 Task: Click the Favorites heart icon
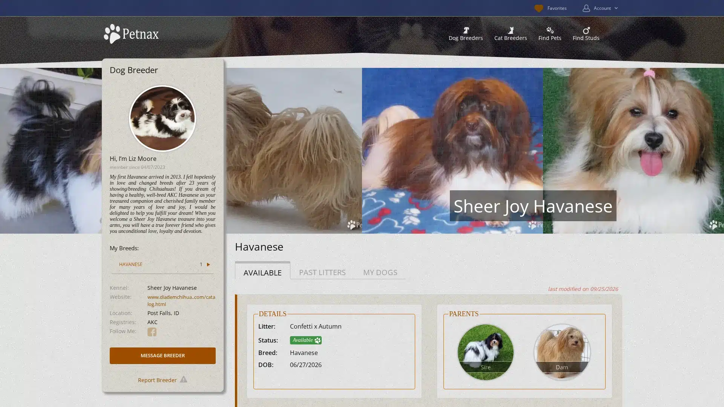tap(538, 8)
